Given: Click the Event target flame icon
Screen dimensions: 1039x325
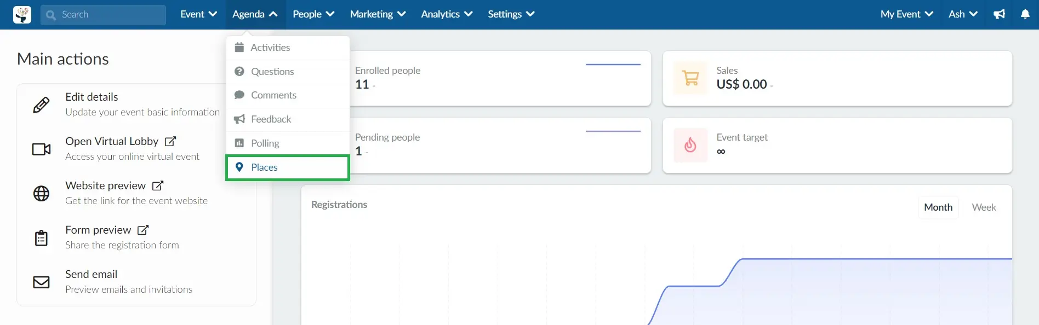Looking at the screenshot, I should click(x=690, y=145).
